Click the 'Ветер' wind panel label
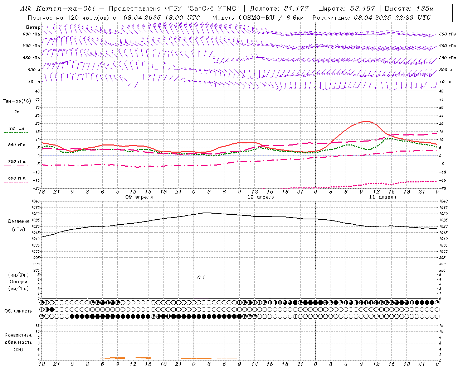The height and width of the screenshot is (367, 458). tap(33, 27)
